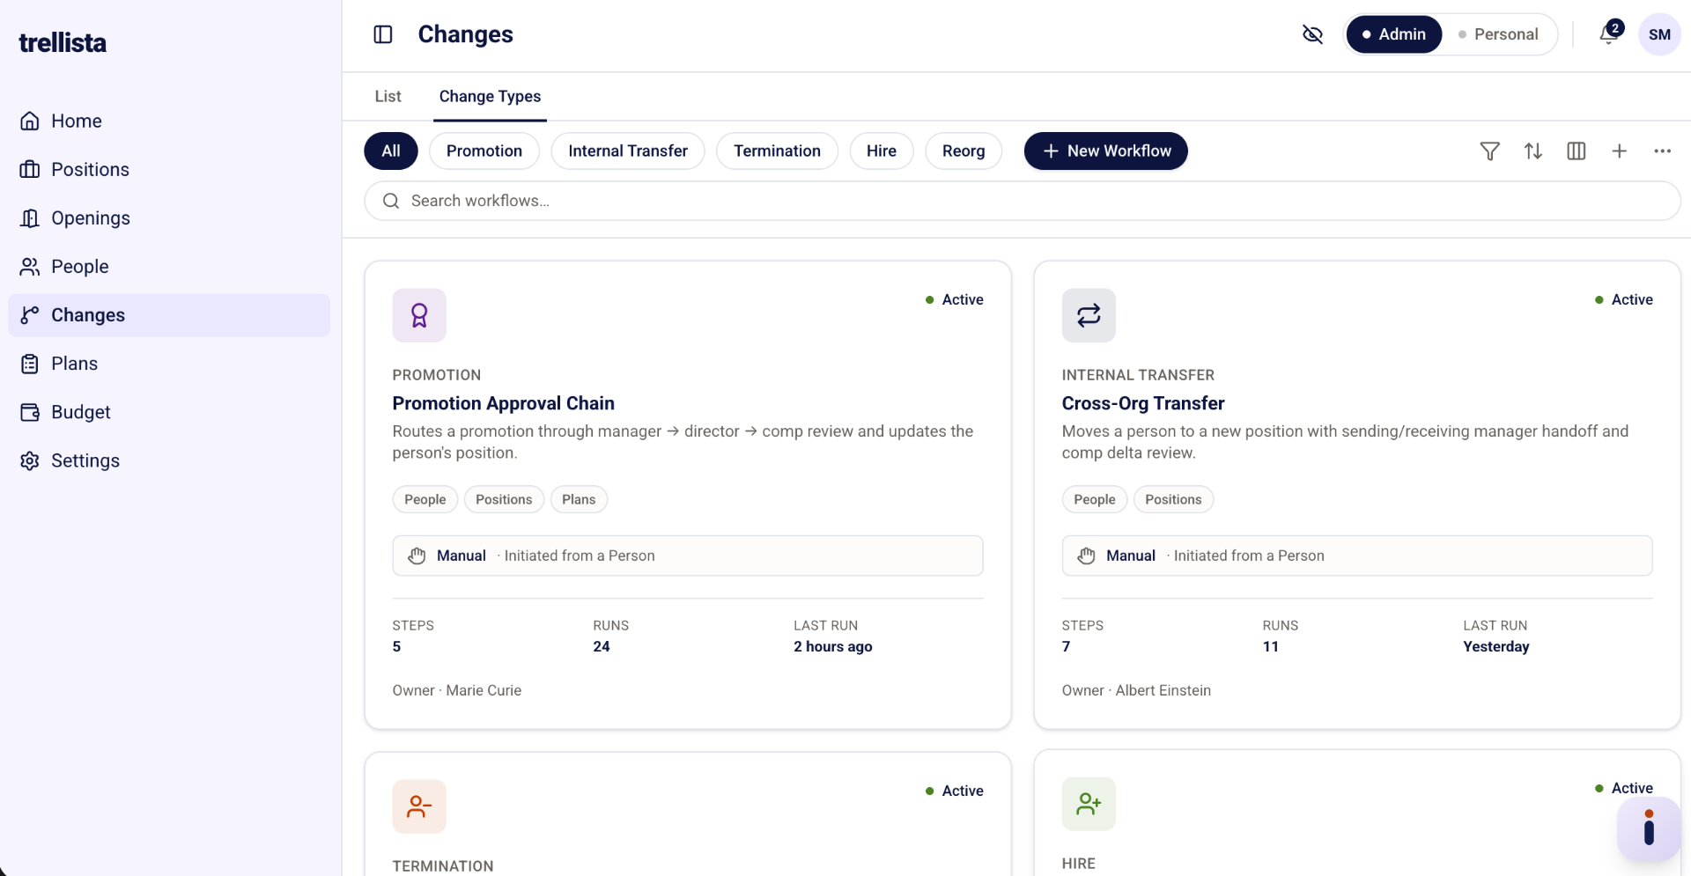Click Manual trigger row on Promotion card
This screenshot has width=1691, height=876.
(688, 556)
